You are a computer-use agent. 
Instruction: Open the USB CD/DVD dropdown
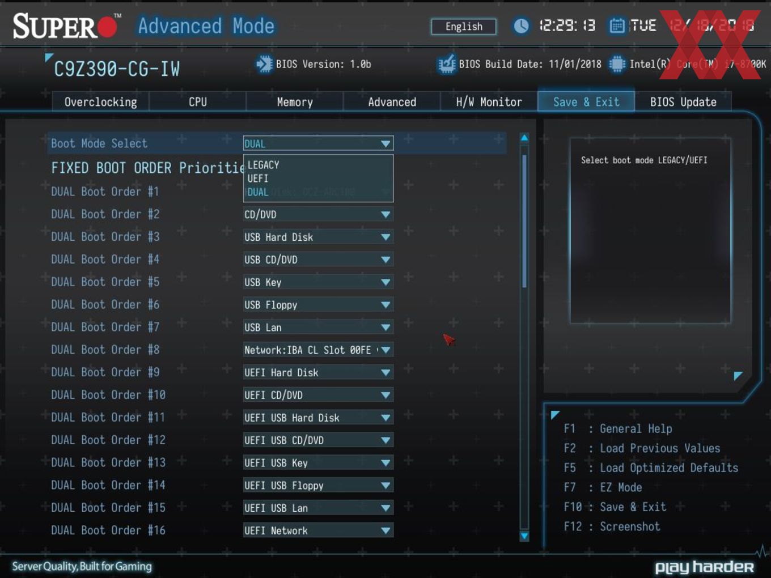318,260
